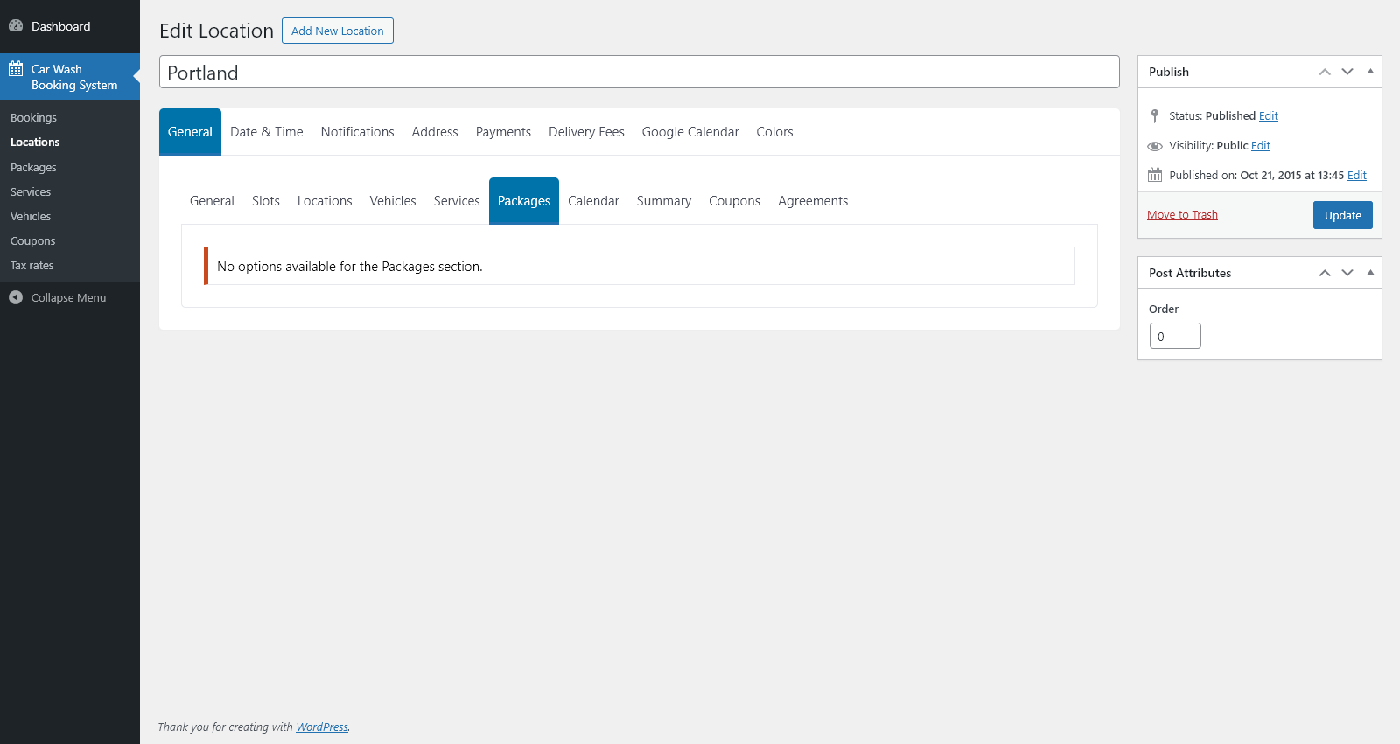
Task: Click the Portland title input field
Action: click(x=640, y=72)
